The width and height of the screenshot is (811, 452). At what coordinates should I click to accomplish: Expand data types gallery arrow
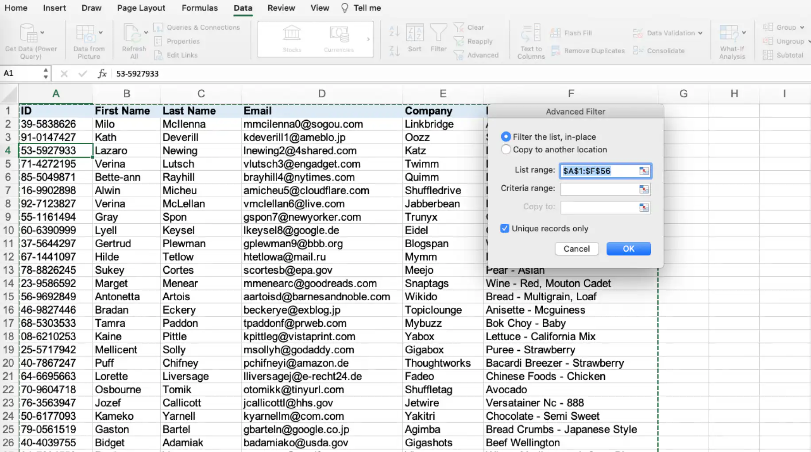coord(368,39)
